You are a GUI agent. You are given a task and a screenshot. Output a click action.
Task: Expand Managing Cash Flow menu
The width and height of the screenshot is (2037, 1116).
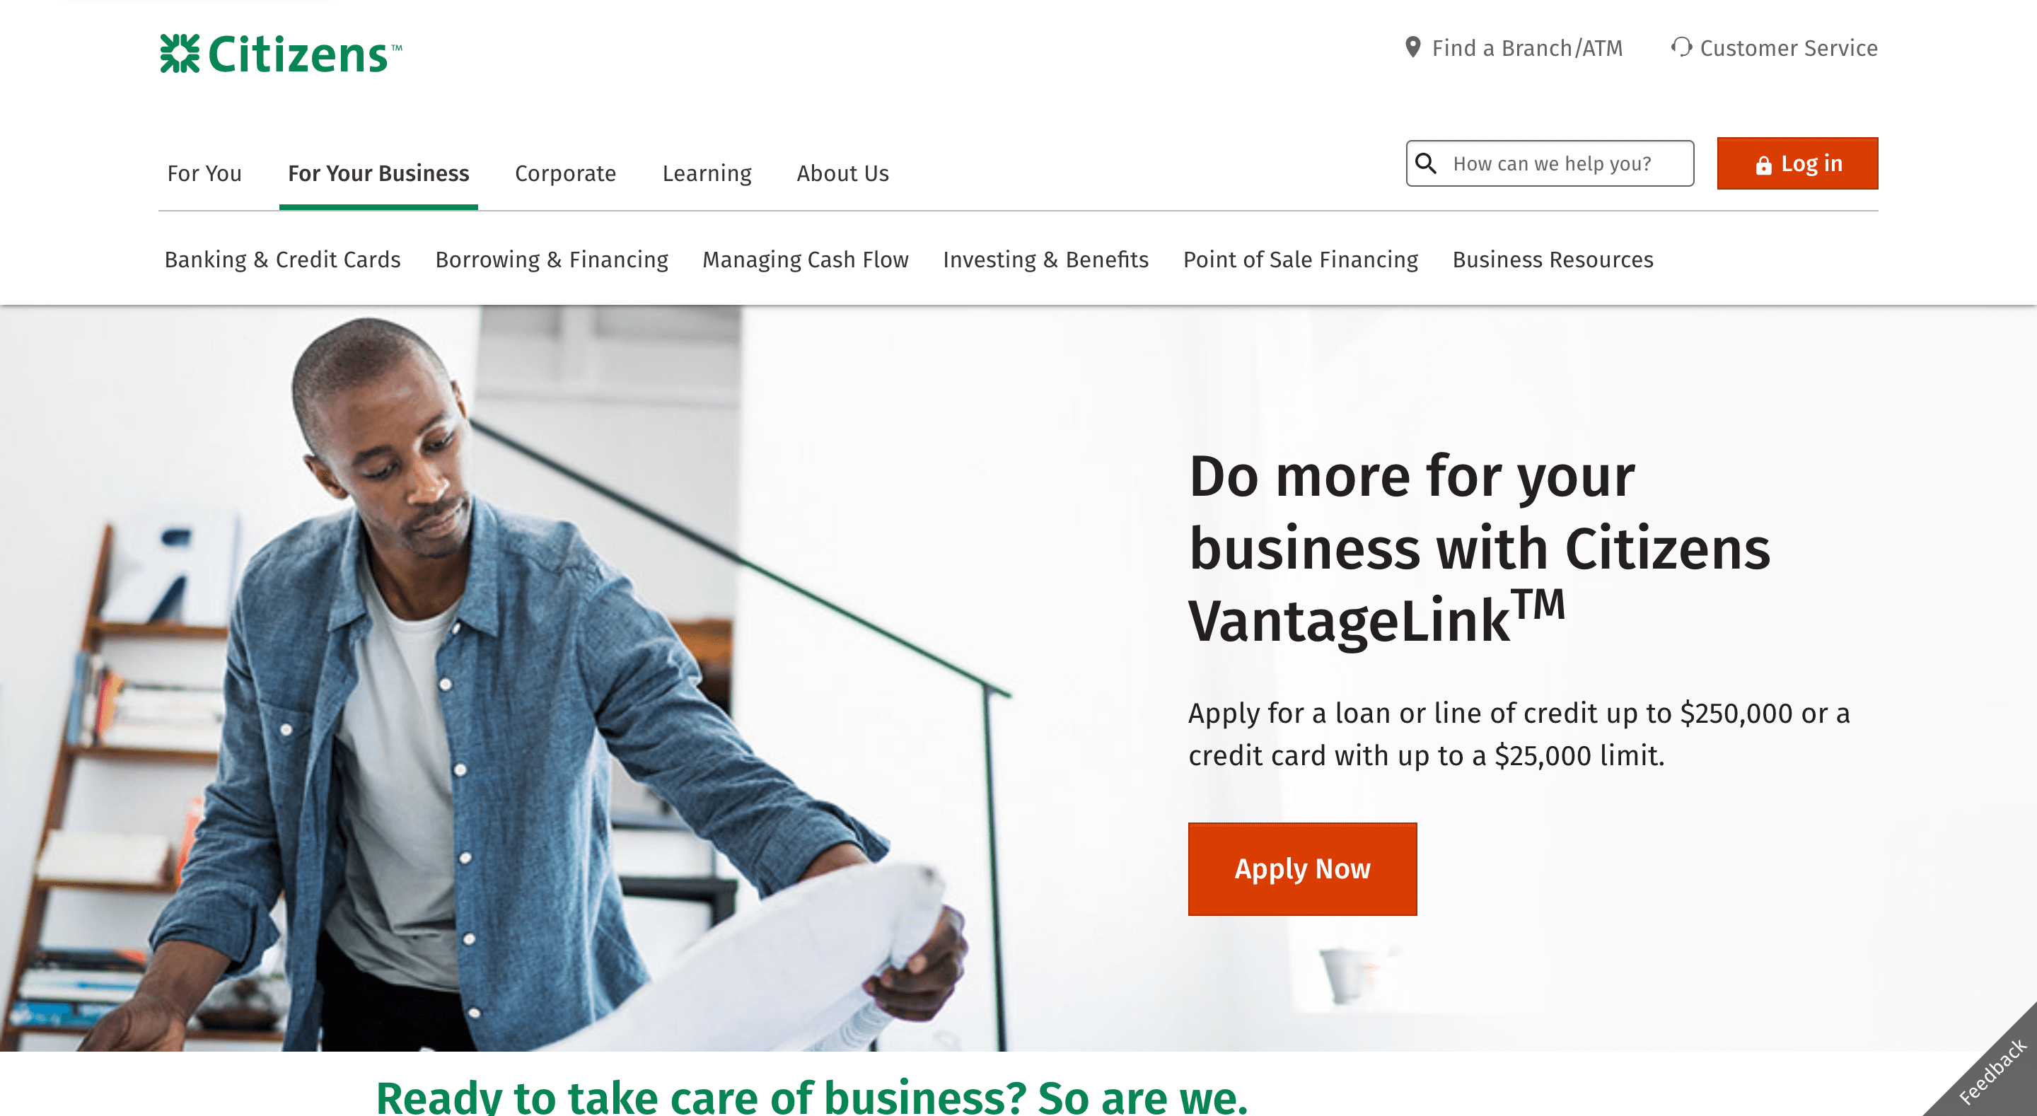click(x=805, y=260)
